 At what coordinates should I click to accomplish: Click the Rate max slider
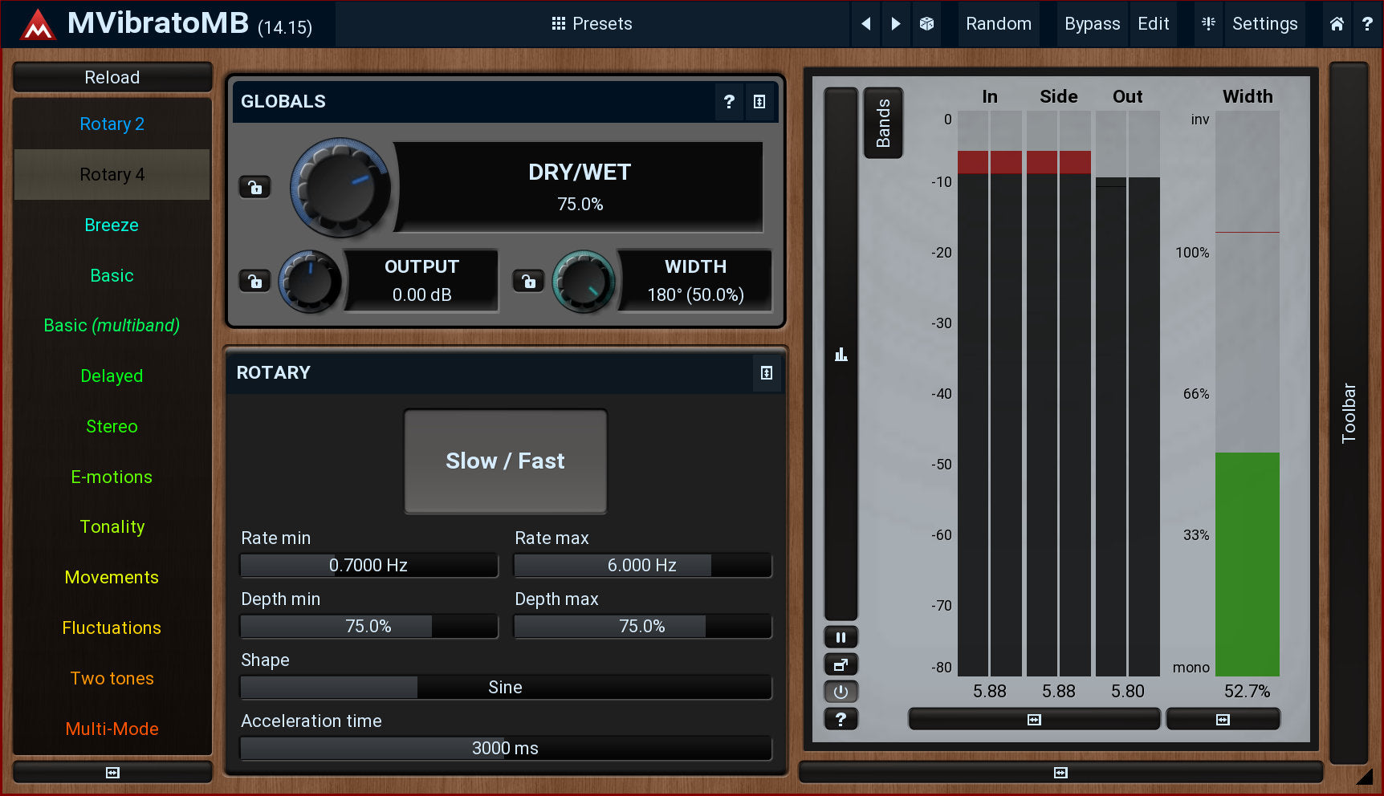pyautogui.click(x=642, y=566)
